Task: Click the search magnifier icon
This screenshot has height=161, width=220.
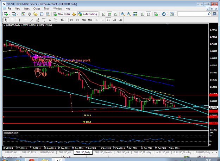Action: (209, 14)
